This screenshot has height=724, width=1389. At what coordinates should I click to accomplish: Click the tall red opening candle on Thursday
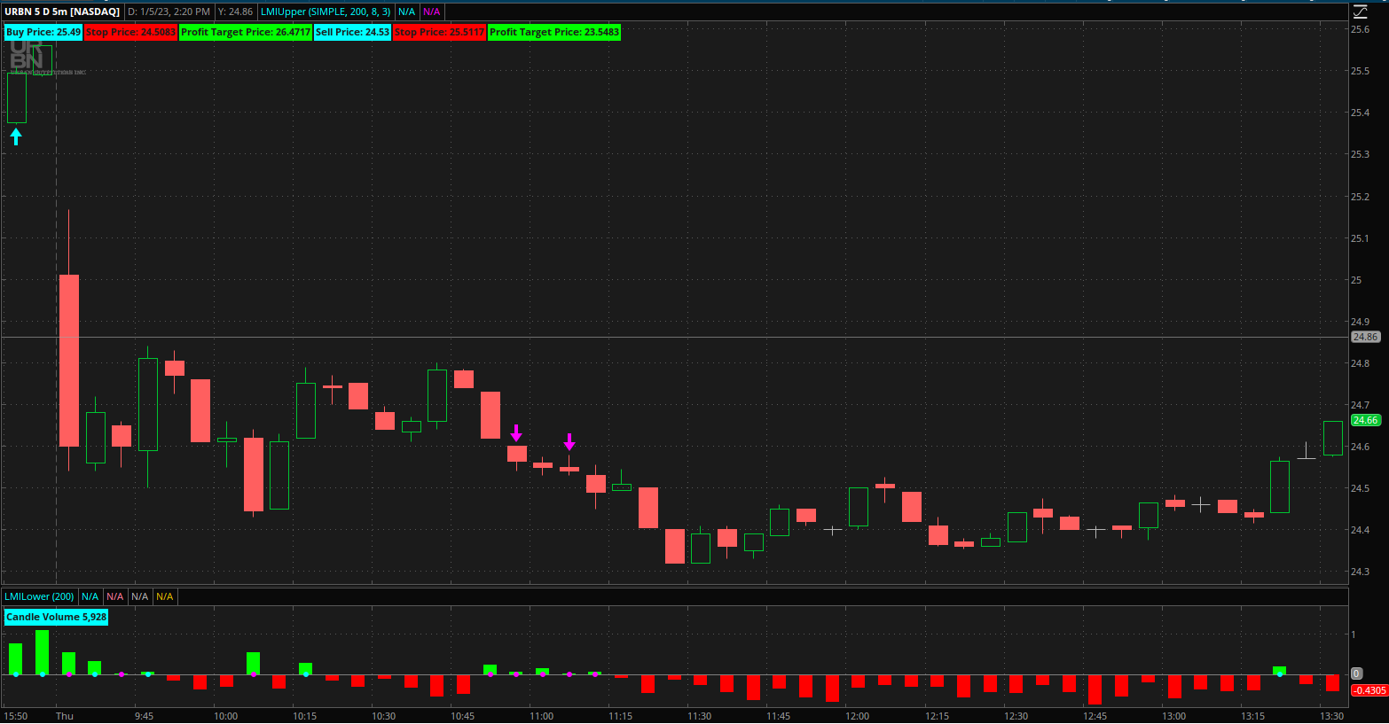point(69,361)
